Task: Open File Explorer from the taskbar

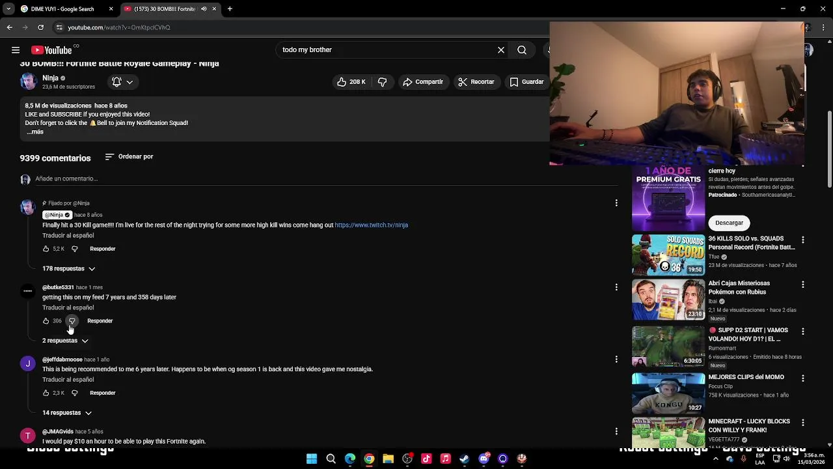Action: [x=388, y=459]
